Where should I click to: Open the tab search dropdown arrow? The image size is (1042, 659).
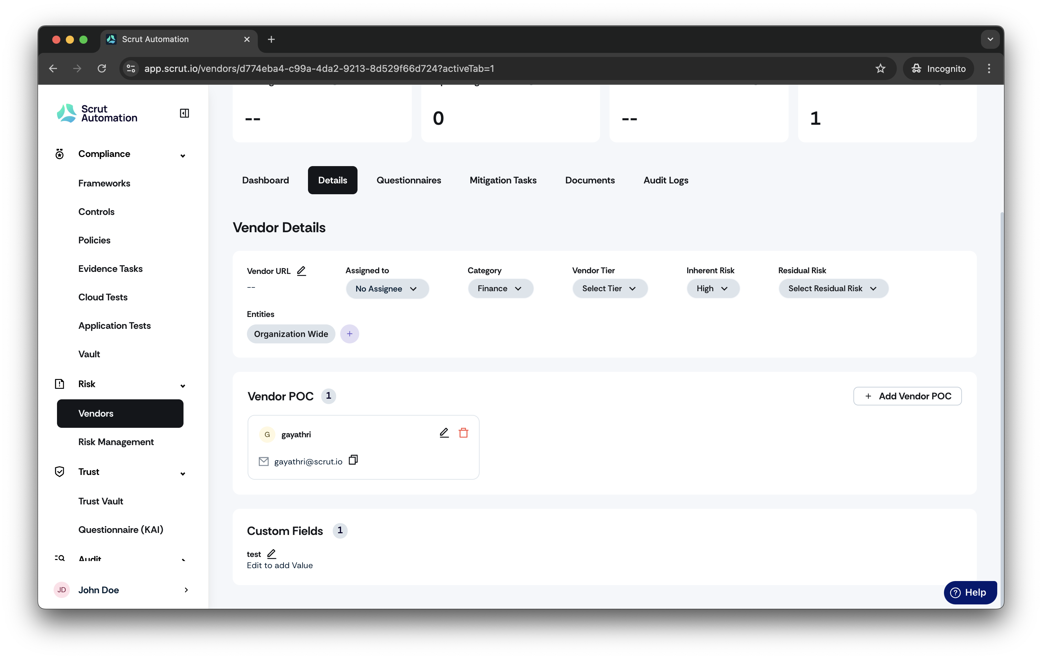tap(990, 39)
